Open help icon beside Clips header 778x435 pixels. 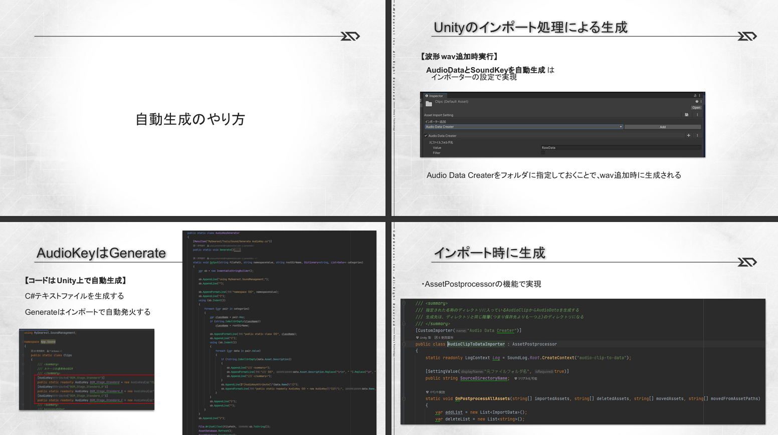[x=696, y=102]
